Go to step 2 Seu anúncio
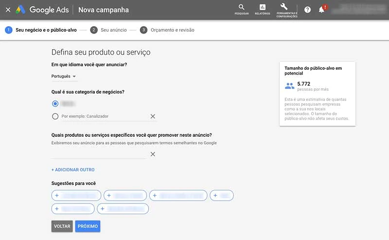Viewport: 389px width, 240px height. [108, 30]
